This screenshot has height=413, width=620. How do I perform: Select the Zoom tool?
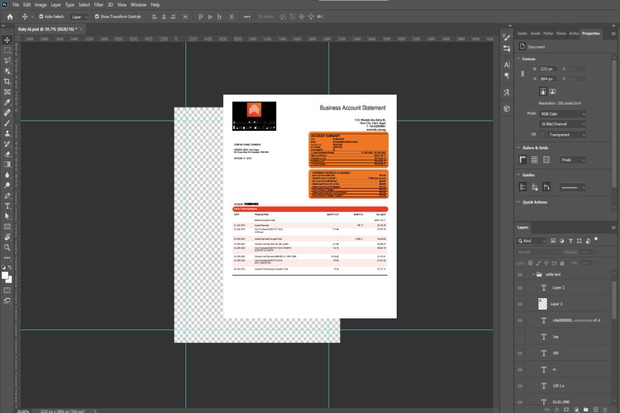click(x=7, y=247)
